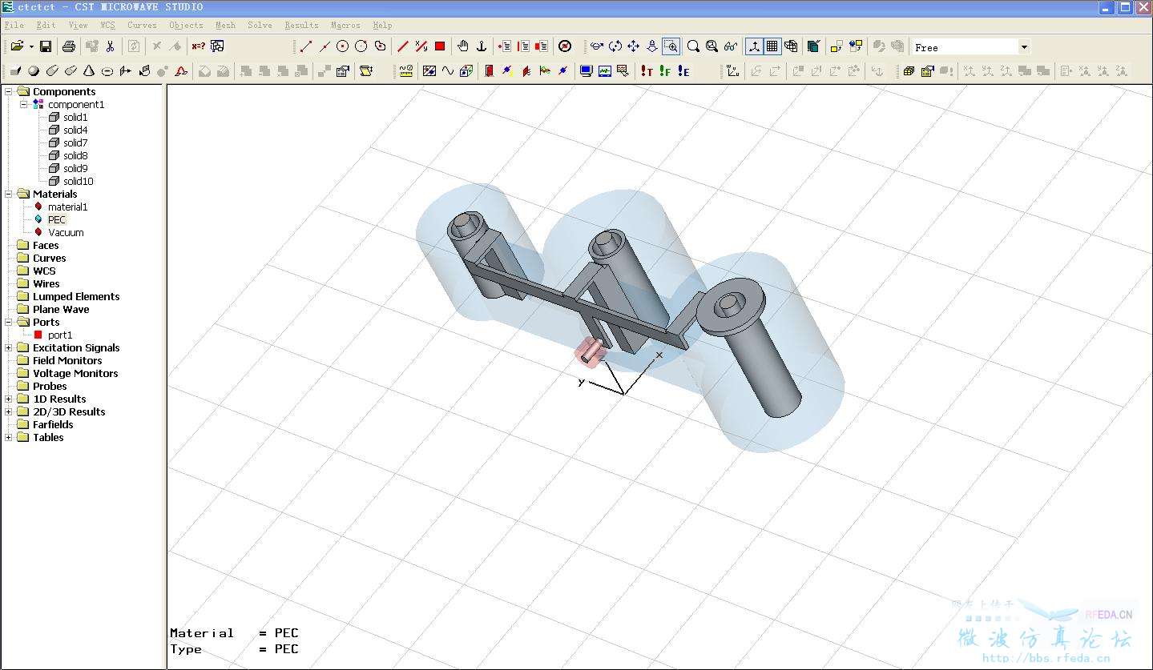Click the anchor icon in top toolbar

pos(482,46)
